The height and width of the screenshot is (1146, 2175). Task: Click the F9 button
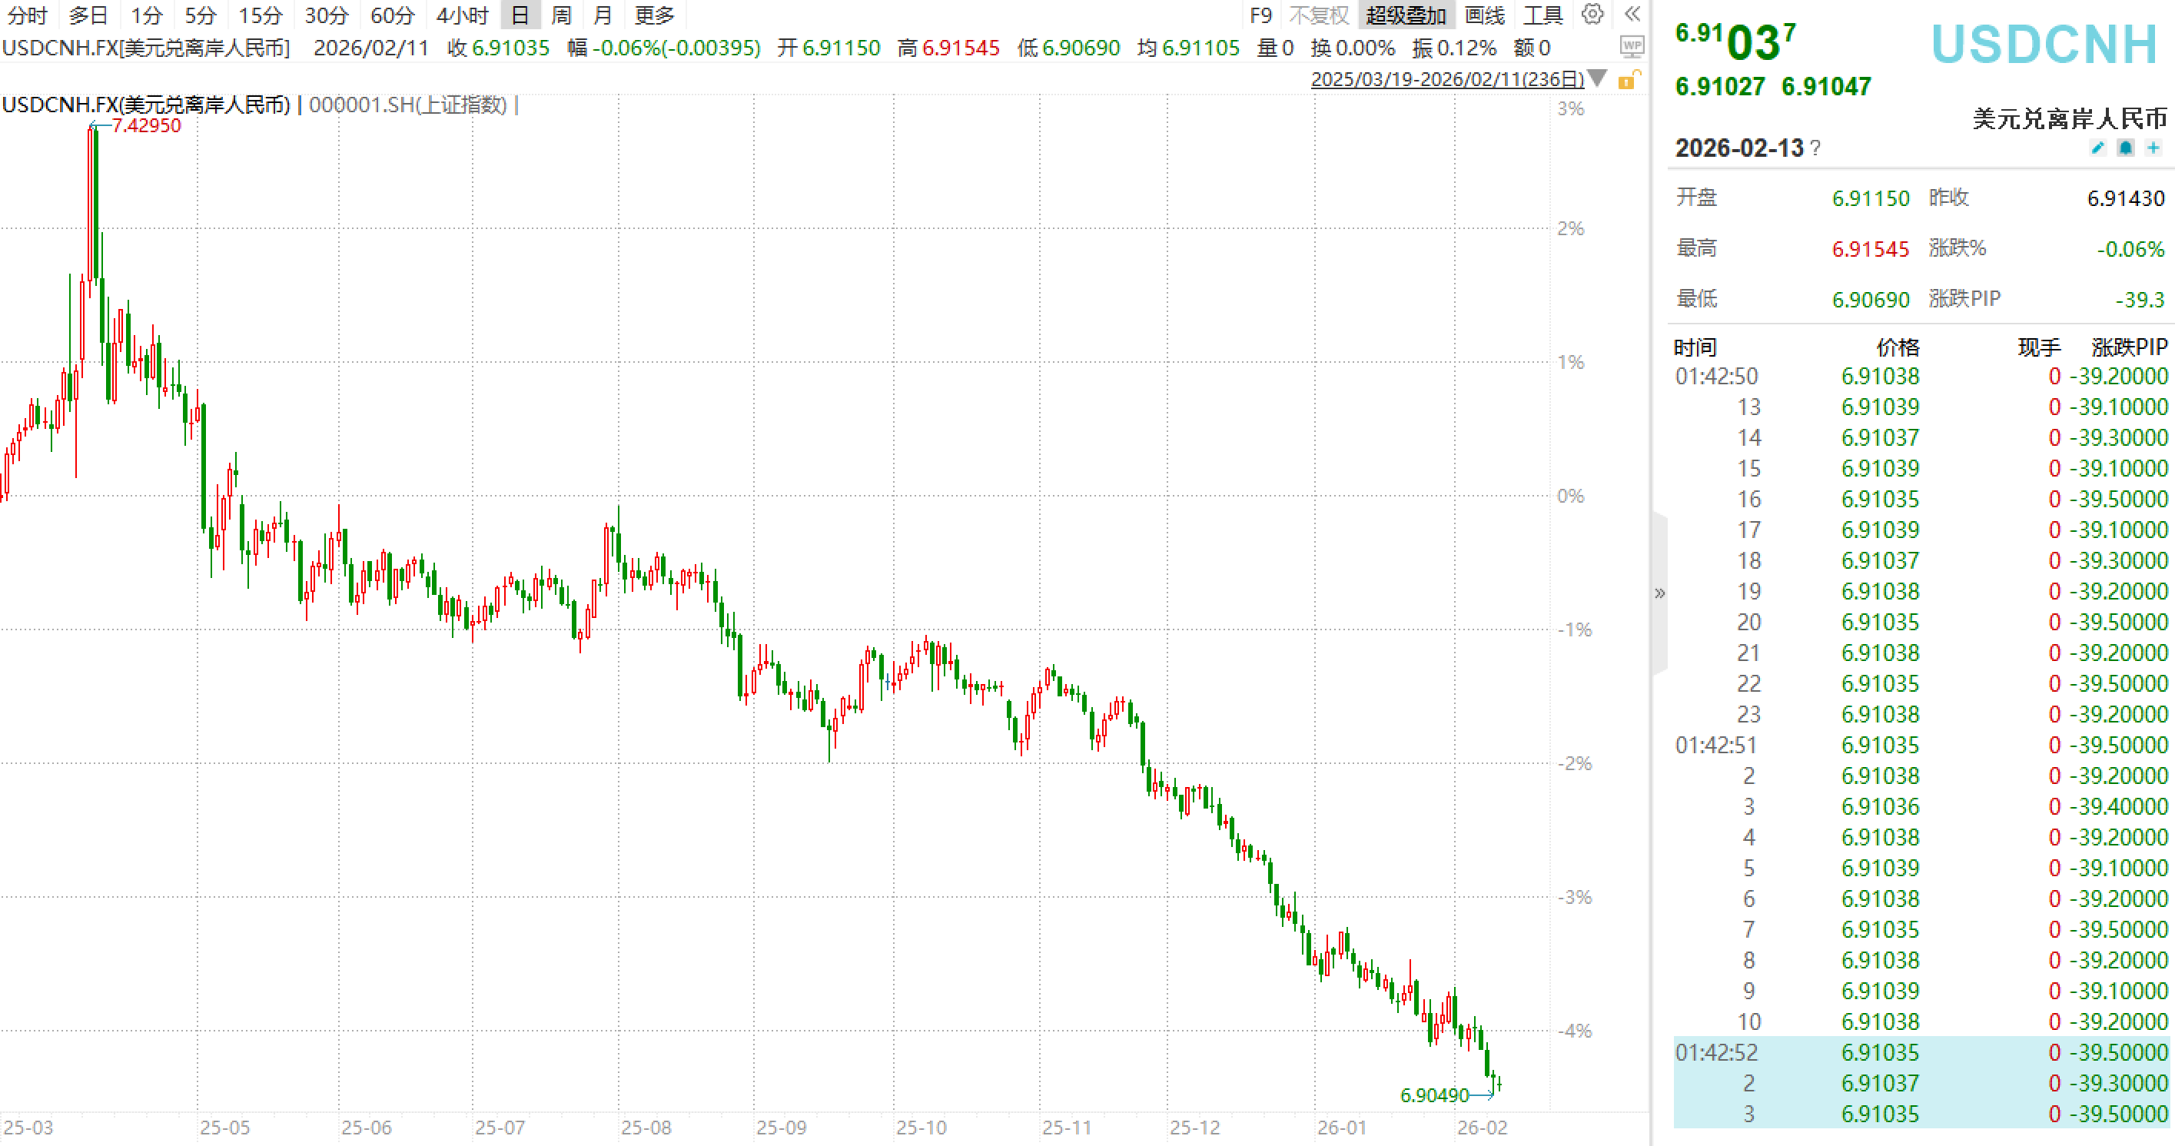(x=1260, y=15)
